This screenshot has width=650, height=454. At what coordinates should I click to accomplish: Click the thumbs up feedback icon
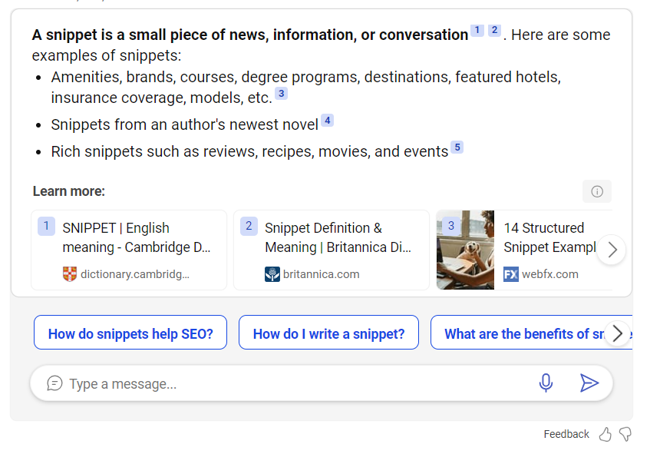[605, 435]
